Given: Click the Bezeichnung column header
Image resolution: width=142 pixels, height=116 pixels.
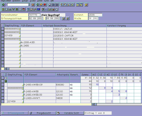Looking at the screenshot, I should [80, 25].
